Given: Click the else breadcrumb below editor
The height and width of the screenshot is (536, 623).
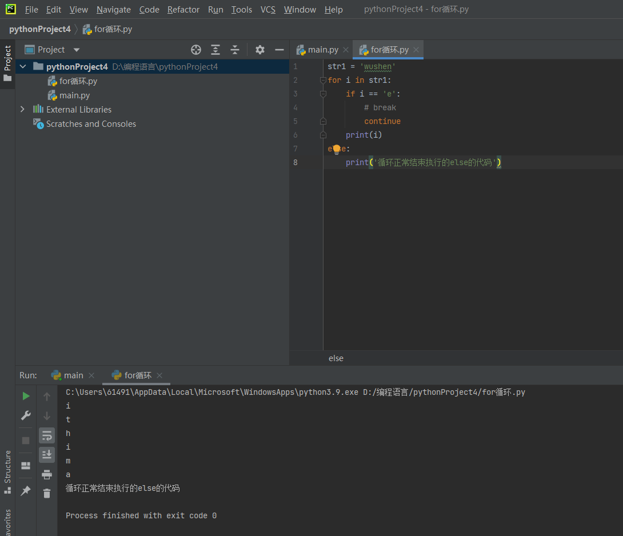Looking at the screenshot, I should pos(336,358).
